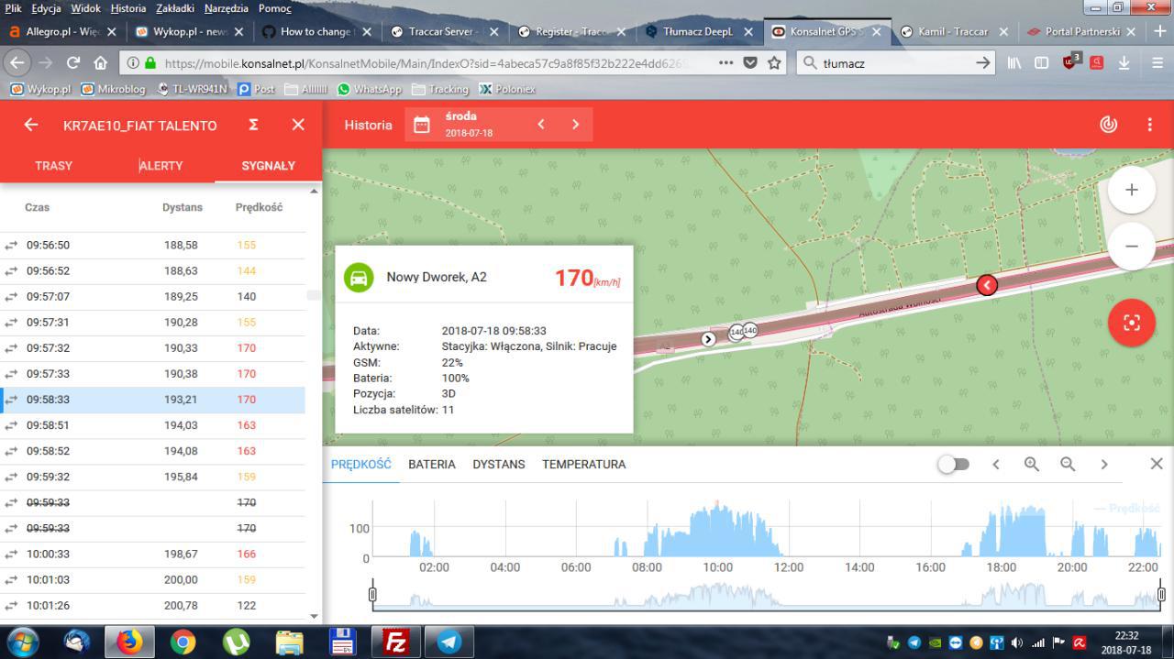
Task: Open FileZilla from the taskbar
Action: tap(396, 642)
